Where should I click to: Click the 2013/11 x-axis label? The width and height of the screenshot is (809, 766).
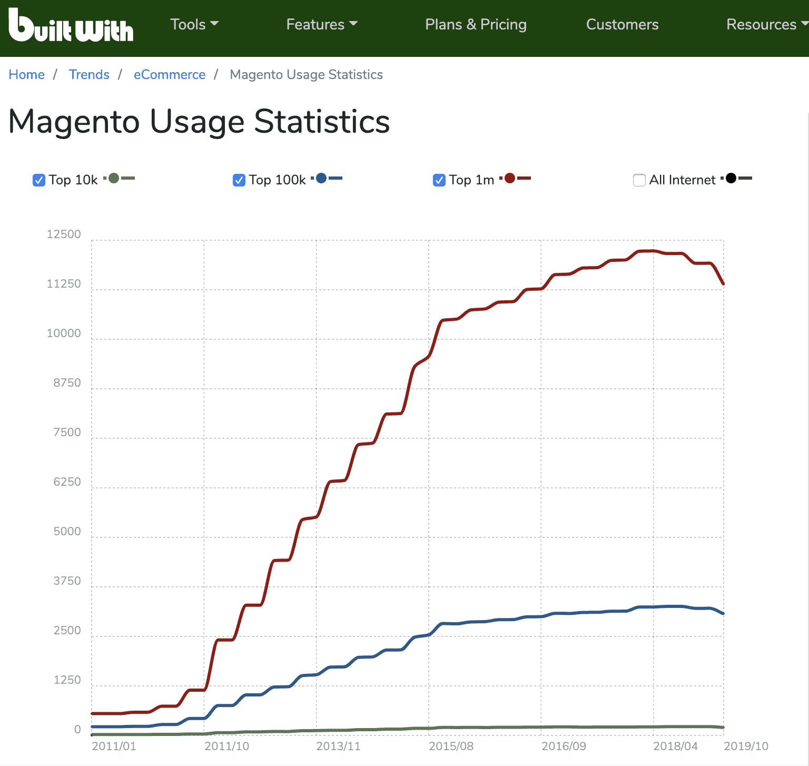(x=338, y=747)
